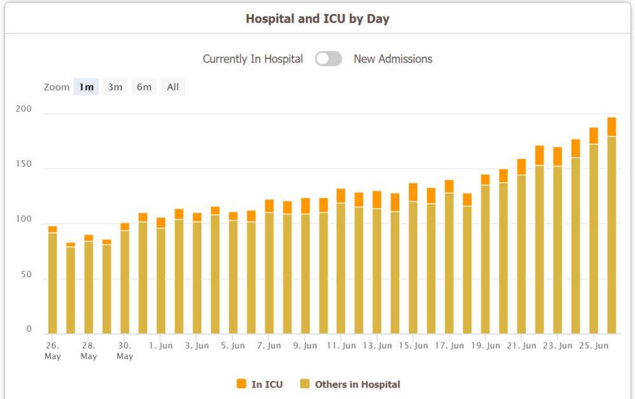This screenshot has height=399, width=635.
Task: Select the 1m zoom range button
Action: pyautogui.click(x=86, y=87)
